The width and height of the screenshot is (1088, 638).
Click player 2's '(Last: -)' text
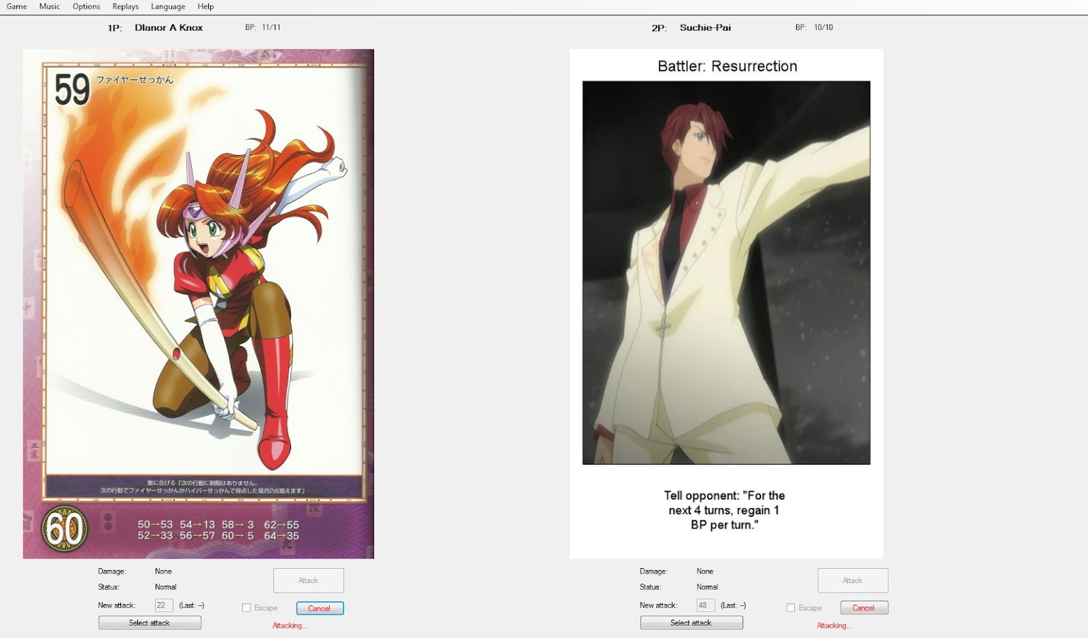(734, 605)
